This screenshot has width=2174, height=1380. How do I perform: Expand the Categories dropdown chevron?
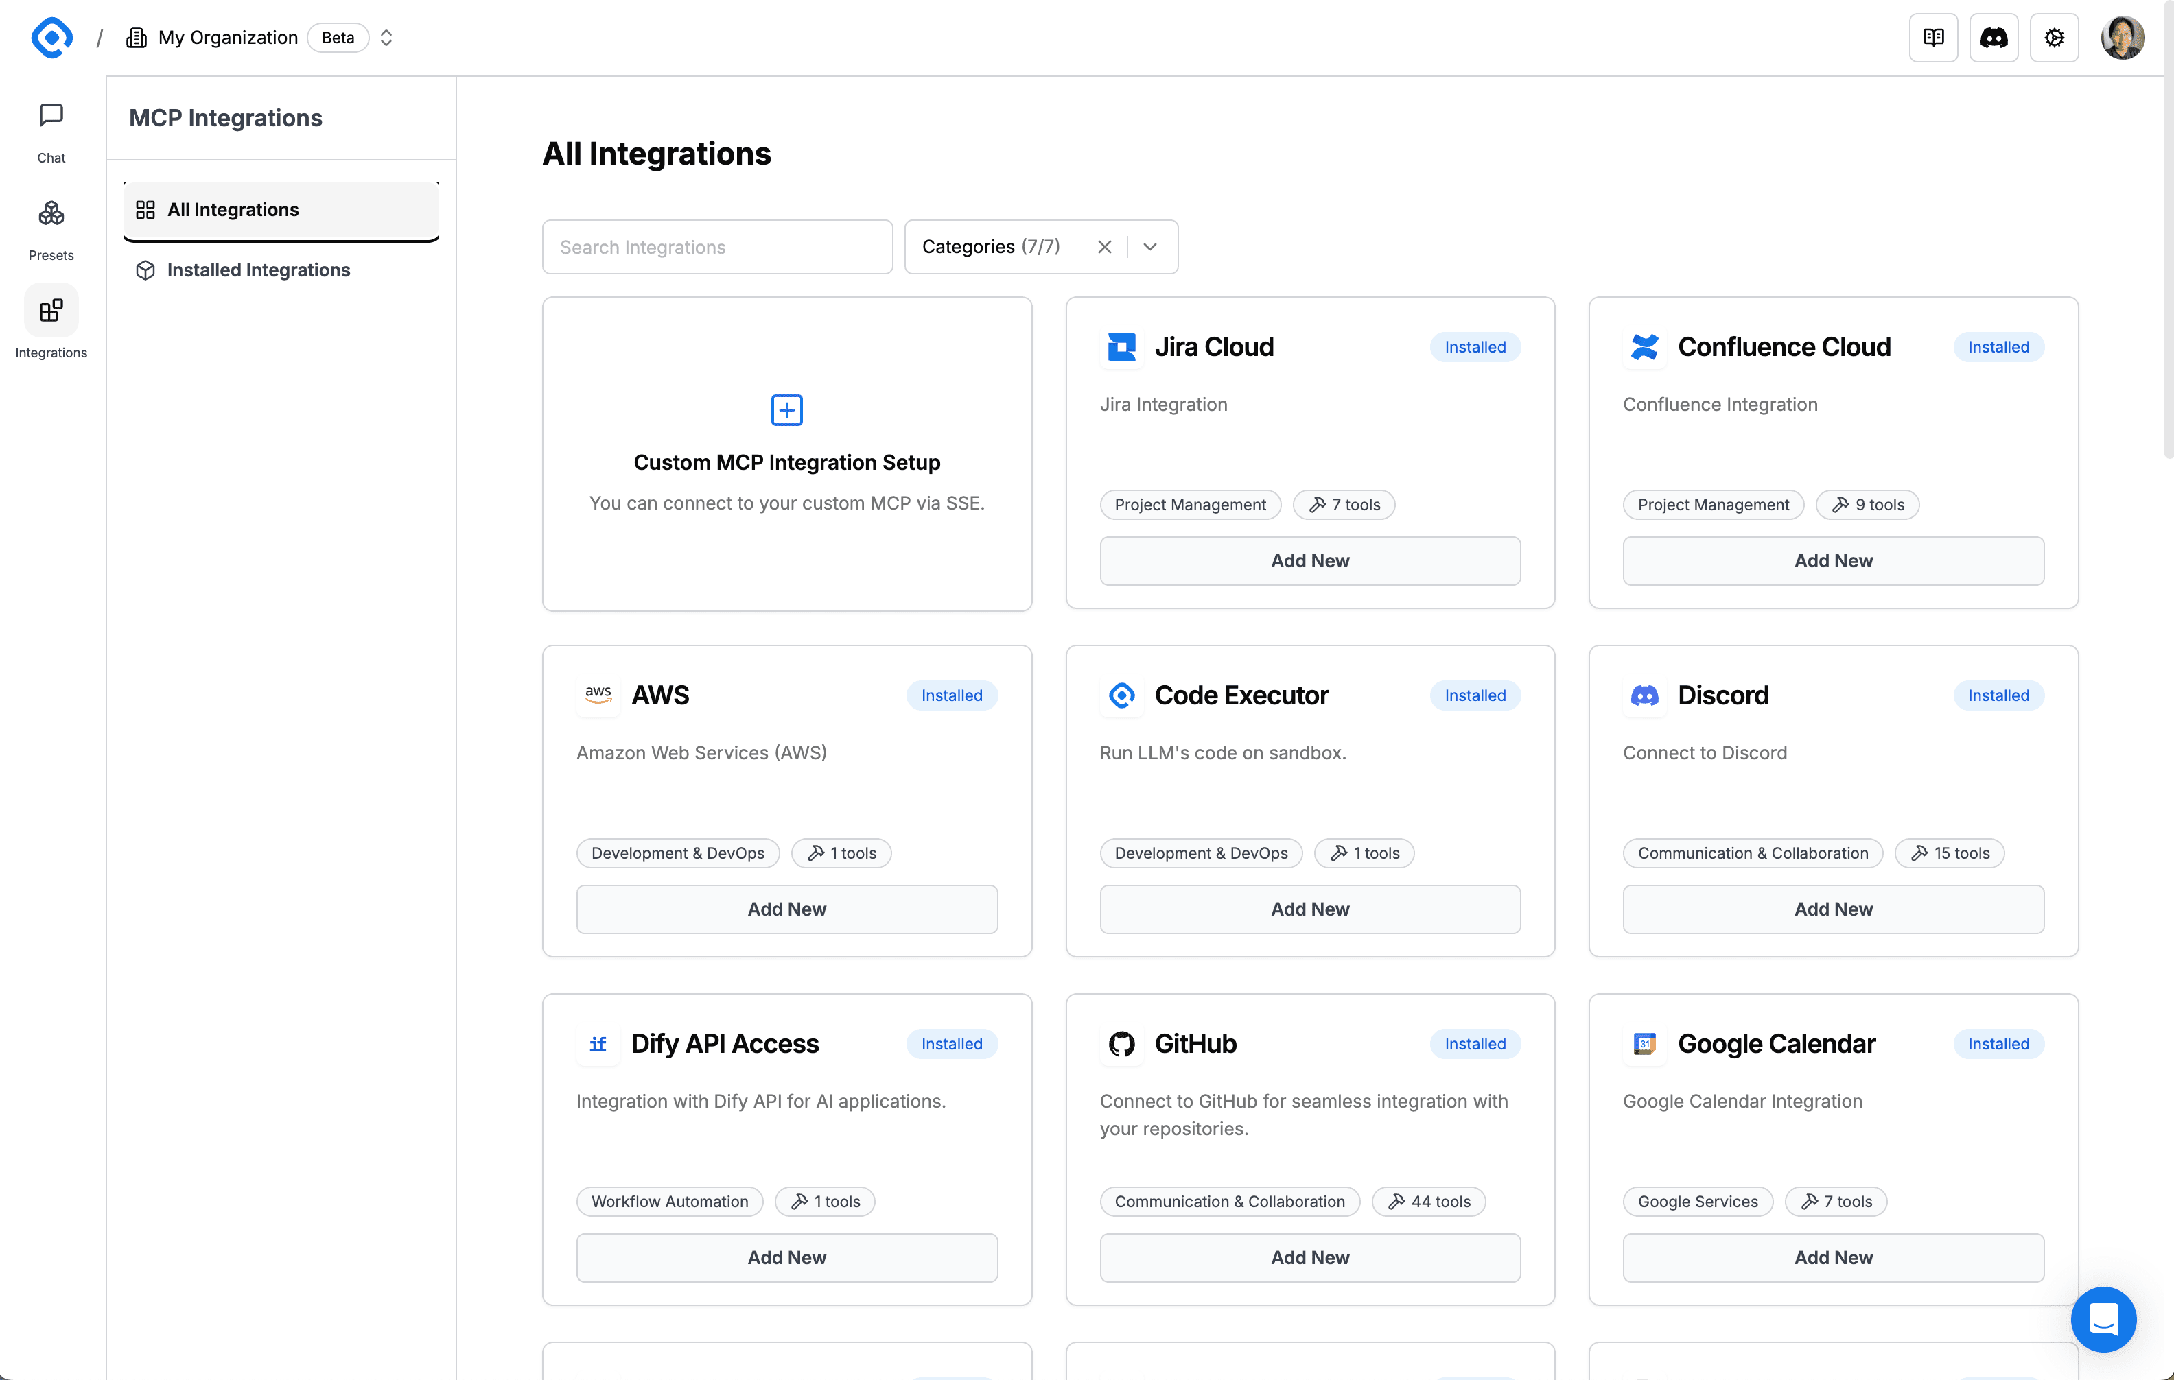[x=1150, y=248]
